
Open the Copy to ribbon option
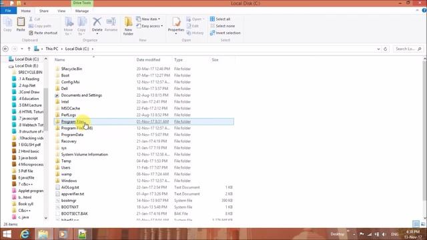coord(81,26)
